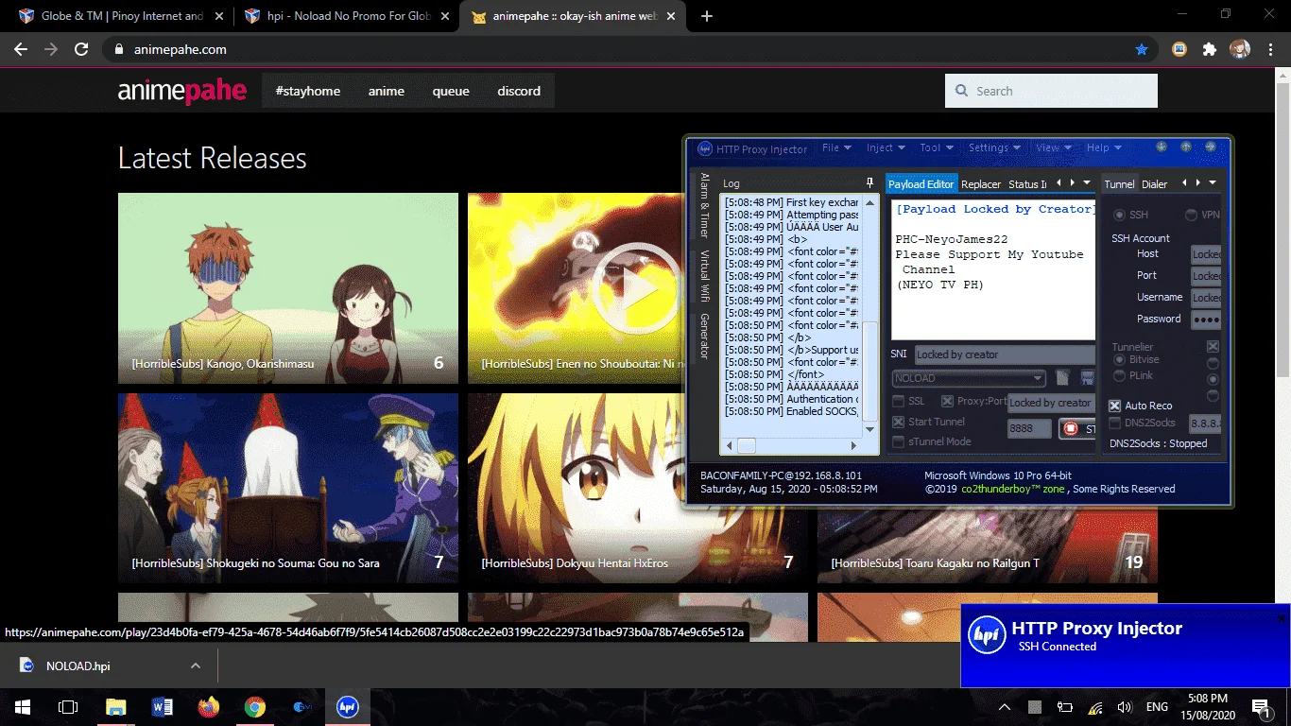This screenshot has height=726, width=1291.
Task: Open the View menu
Action: tap(1054, 148)
